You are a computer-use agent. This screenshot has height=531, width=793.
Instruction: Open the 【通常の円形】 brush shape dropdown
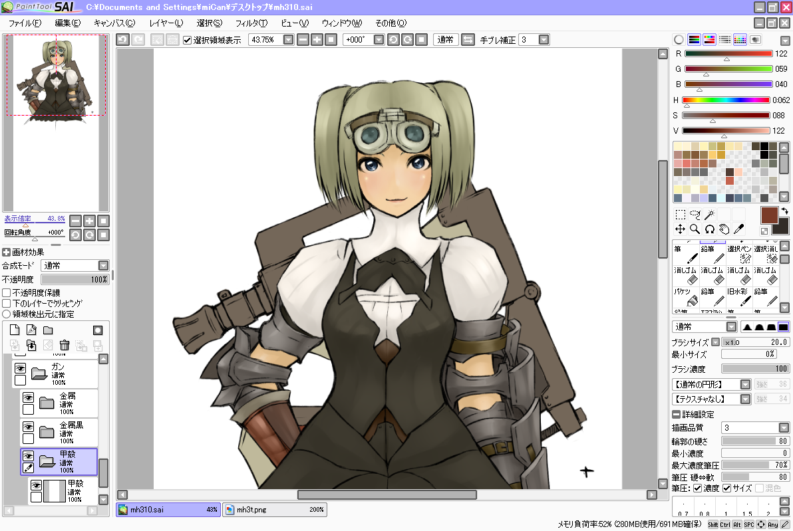[745, 385]
